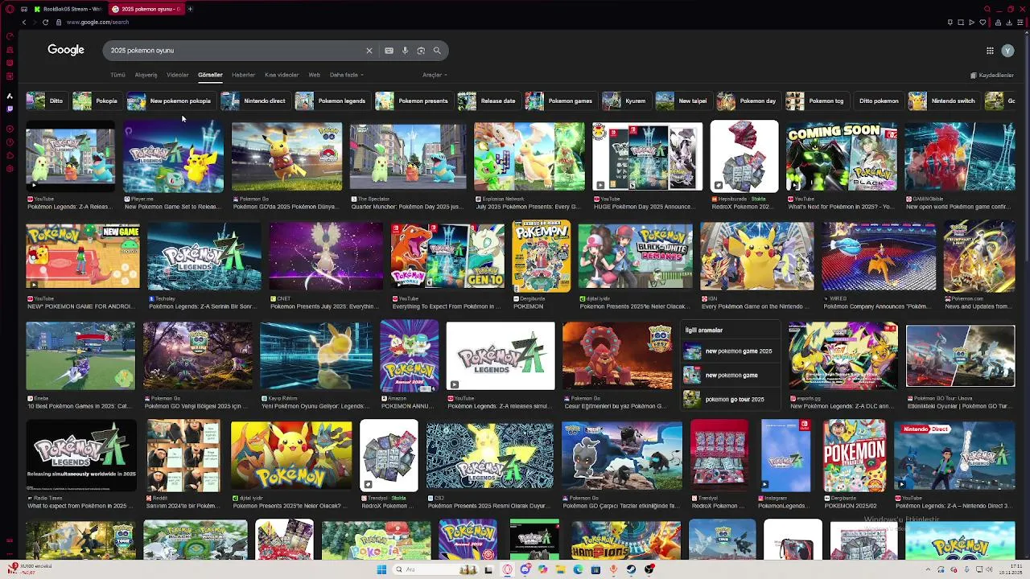Filter images by the Pokemon presents chip
The image size is (1030, 579).
coord(412,101)
